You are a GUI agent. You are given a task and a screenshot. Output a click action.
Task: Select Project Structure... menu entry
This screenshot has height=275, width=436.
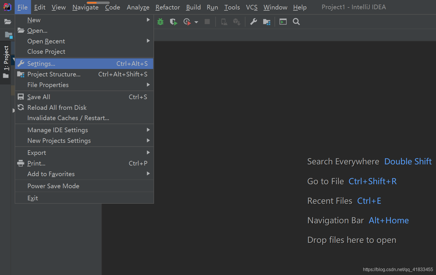pyautogui.click(x=84, y=74)
